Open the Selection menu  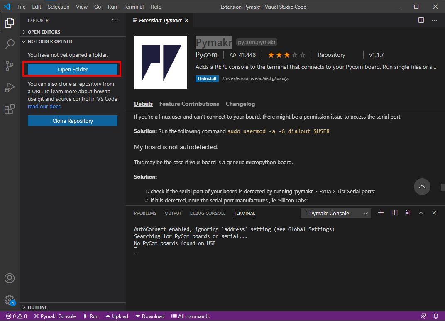(59, 7)
